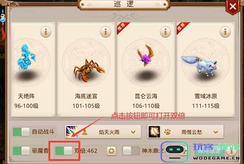
Task: Click the robot assistant icon
Action: pos(174,151)
